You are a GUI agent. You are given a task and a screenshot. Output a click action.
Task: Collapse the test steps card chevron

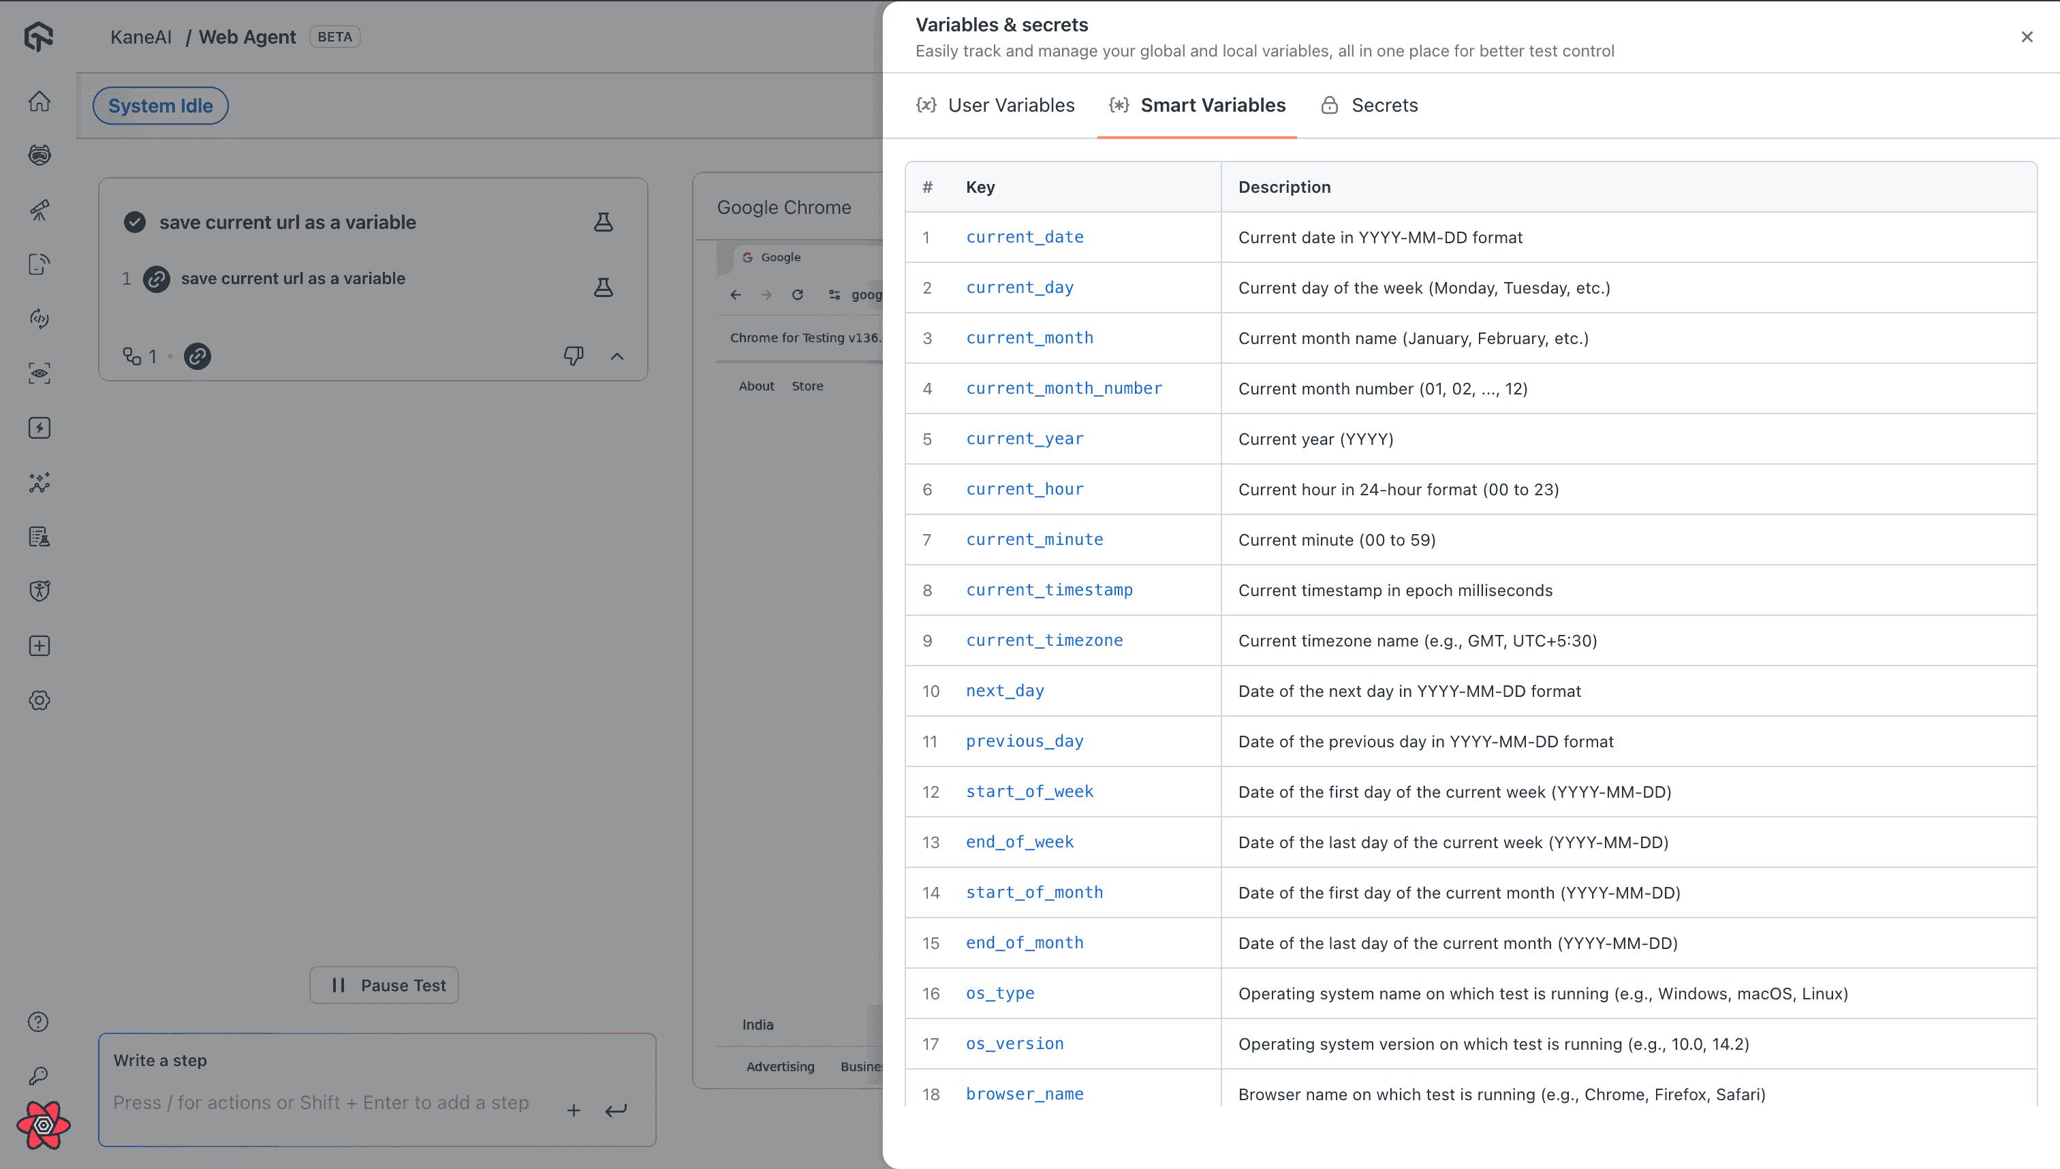[x=617, y=356]
